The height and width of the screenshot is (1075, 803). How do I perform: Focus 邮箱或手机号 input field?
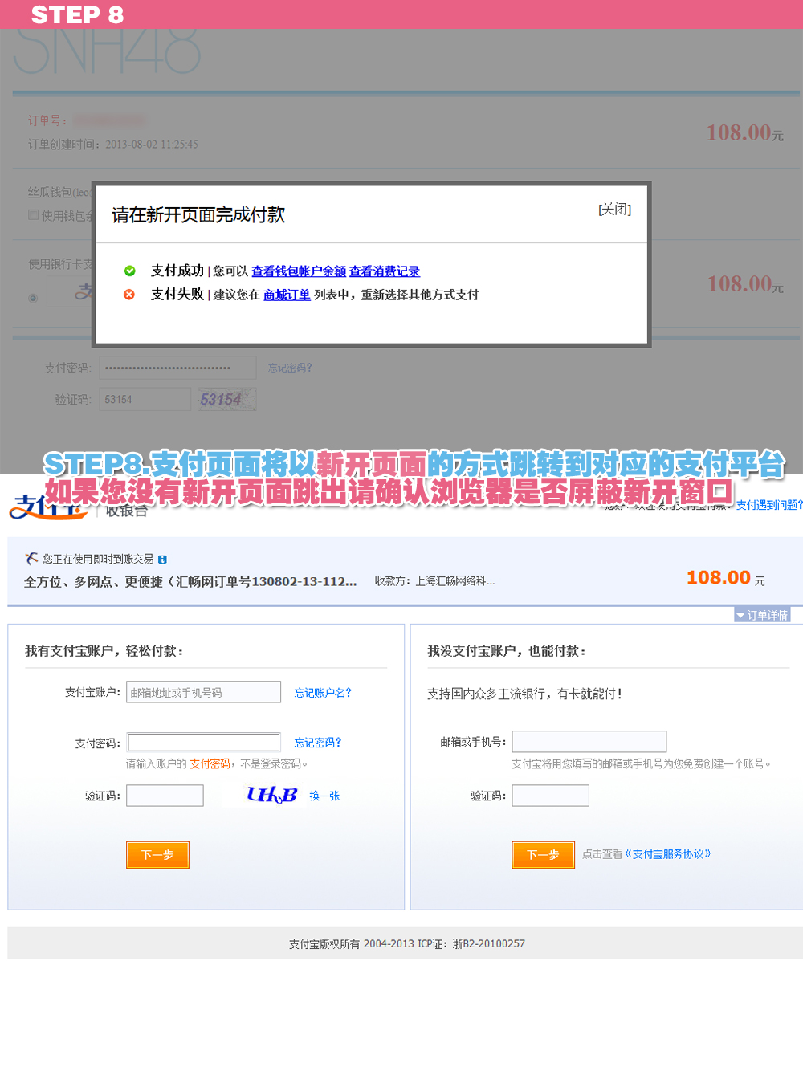pyautogui.click(x=589, y=742)
